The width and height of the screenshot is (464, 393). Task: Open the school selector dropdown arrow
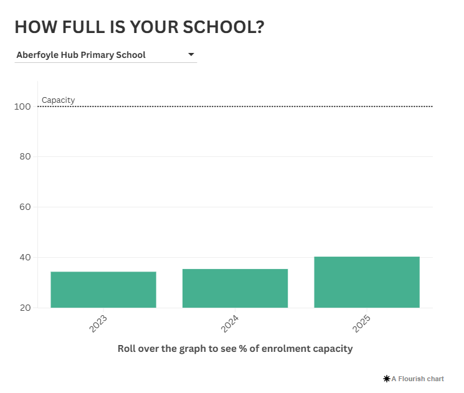(x=191, y=55)
